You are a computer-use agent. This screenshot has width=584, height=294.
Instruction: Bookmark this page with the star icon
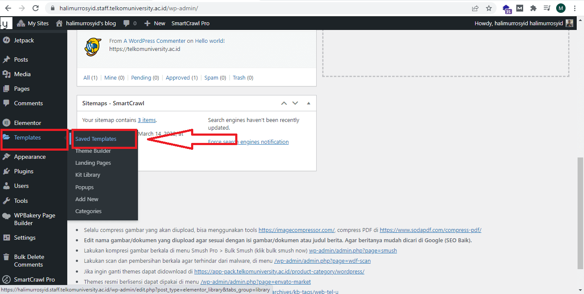pyautogui.click(x=488, y=8)
